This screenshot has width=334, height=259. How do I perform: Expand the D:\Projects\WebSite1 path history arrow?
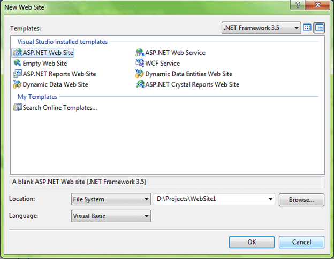(270, 199)
